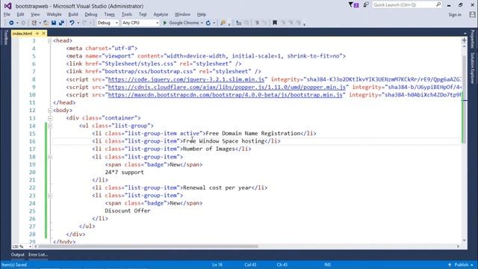Collapse the body tag region
Viewport: 478px width, 269px height.
tap(50, 111)
